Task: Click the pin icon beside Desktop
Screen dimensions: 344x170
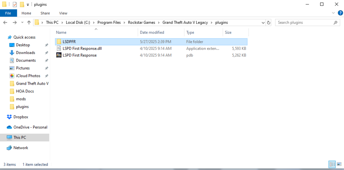Action: pyautogui.click(x=46, y=45)
